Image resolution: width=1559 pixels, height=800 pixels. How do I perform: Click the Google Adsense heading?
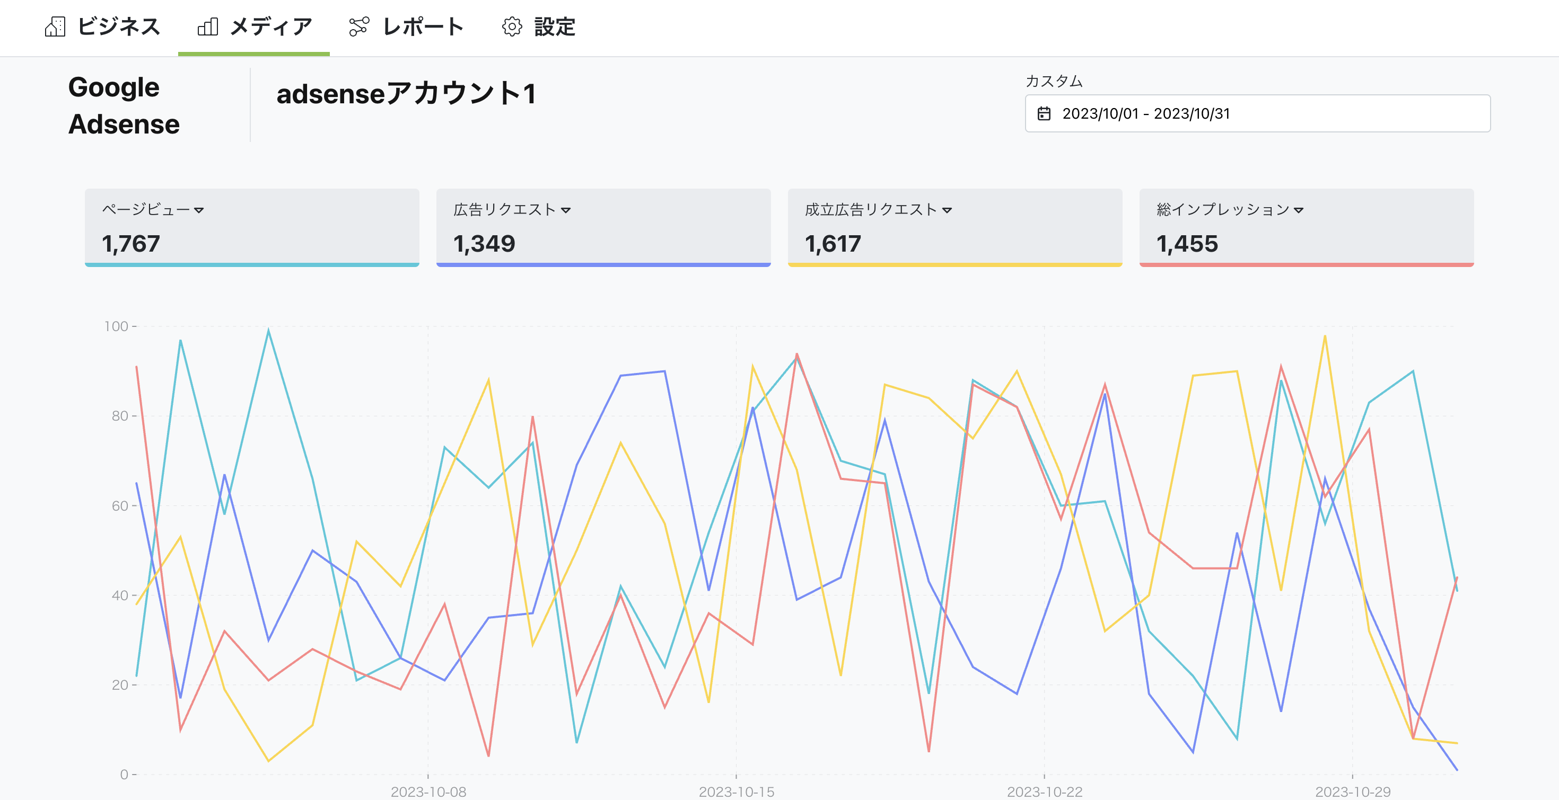(124, 106)
